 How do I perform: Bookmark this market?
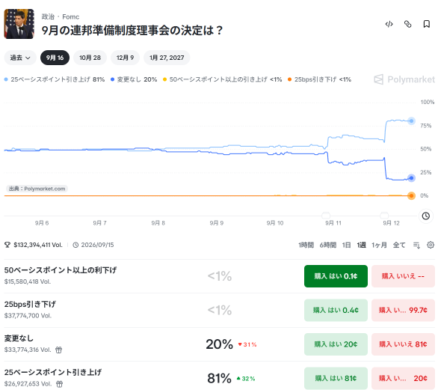426,24
